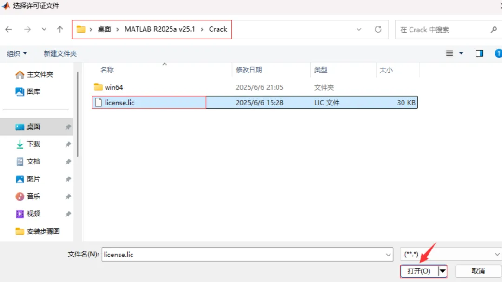Expand view options dropdown arrow
The image size is (502, 282).
[462, 53]
